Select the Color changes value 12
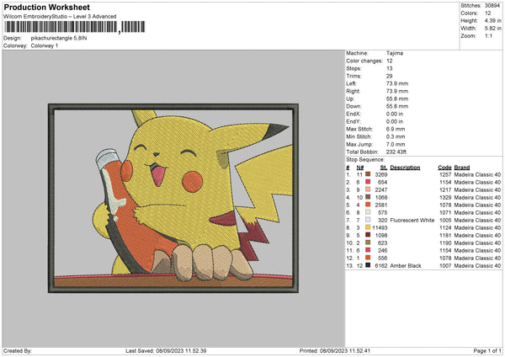This screenshot has height=357, width=505. tap(390, 61)
